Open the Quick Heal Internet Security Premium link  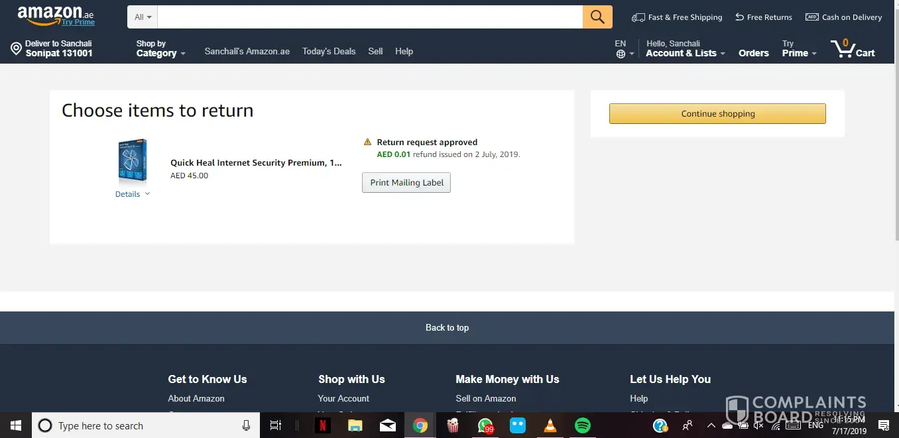click(256, 163)
